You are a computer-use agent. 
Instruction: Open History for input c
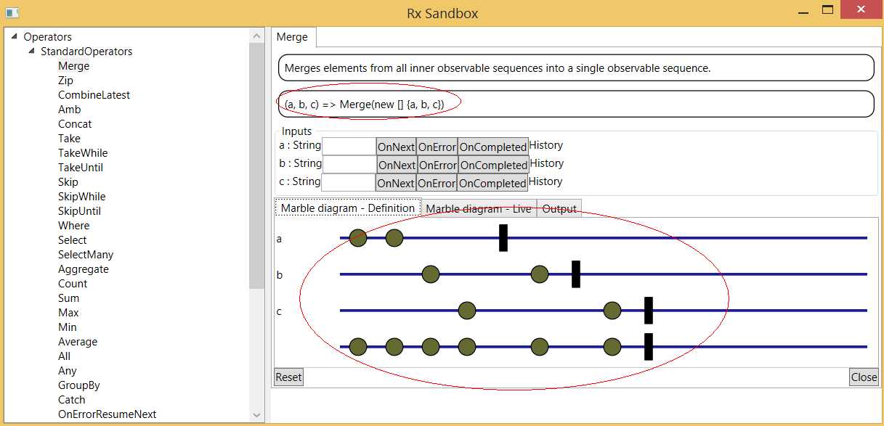[x=546, y=181]
